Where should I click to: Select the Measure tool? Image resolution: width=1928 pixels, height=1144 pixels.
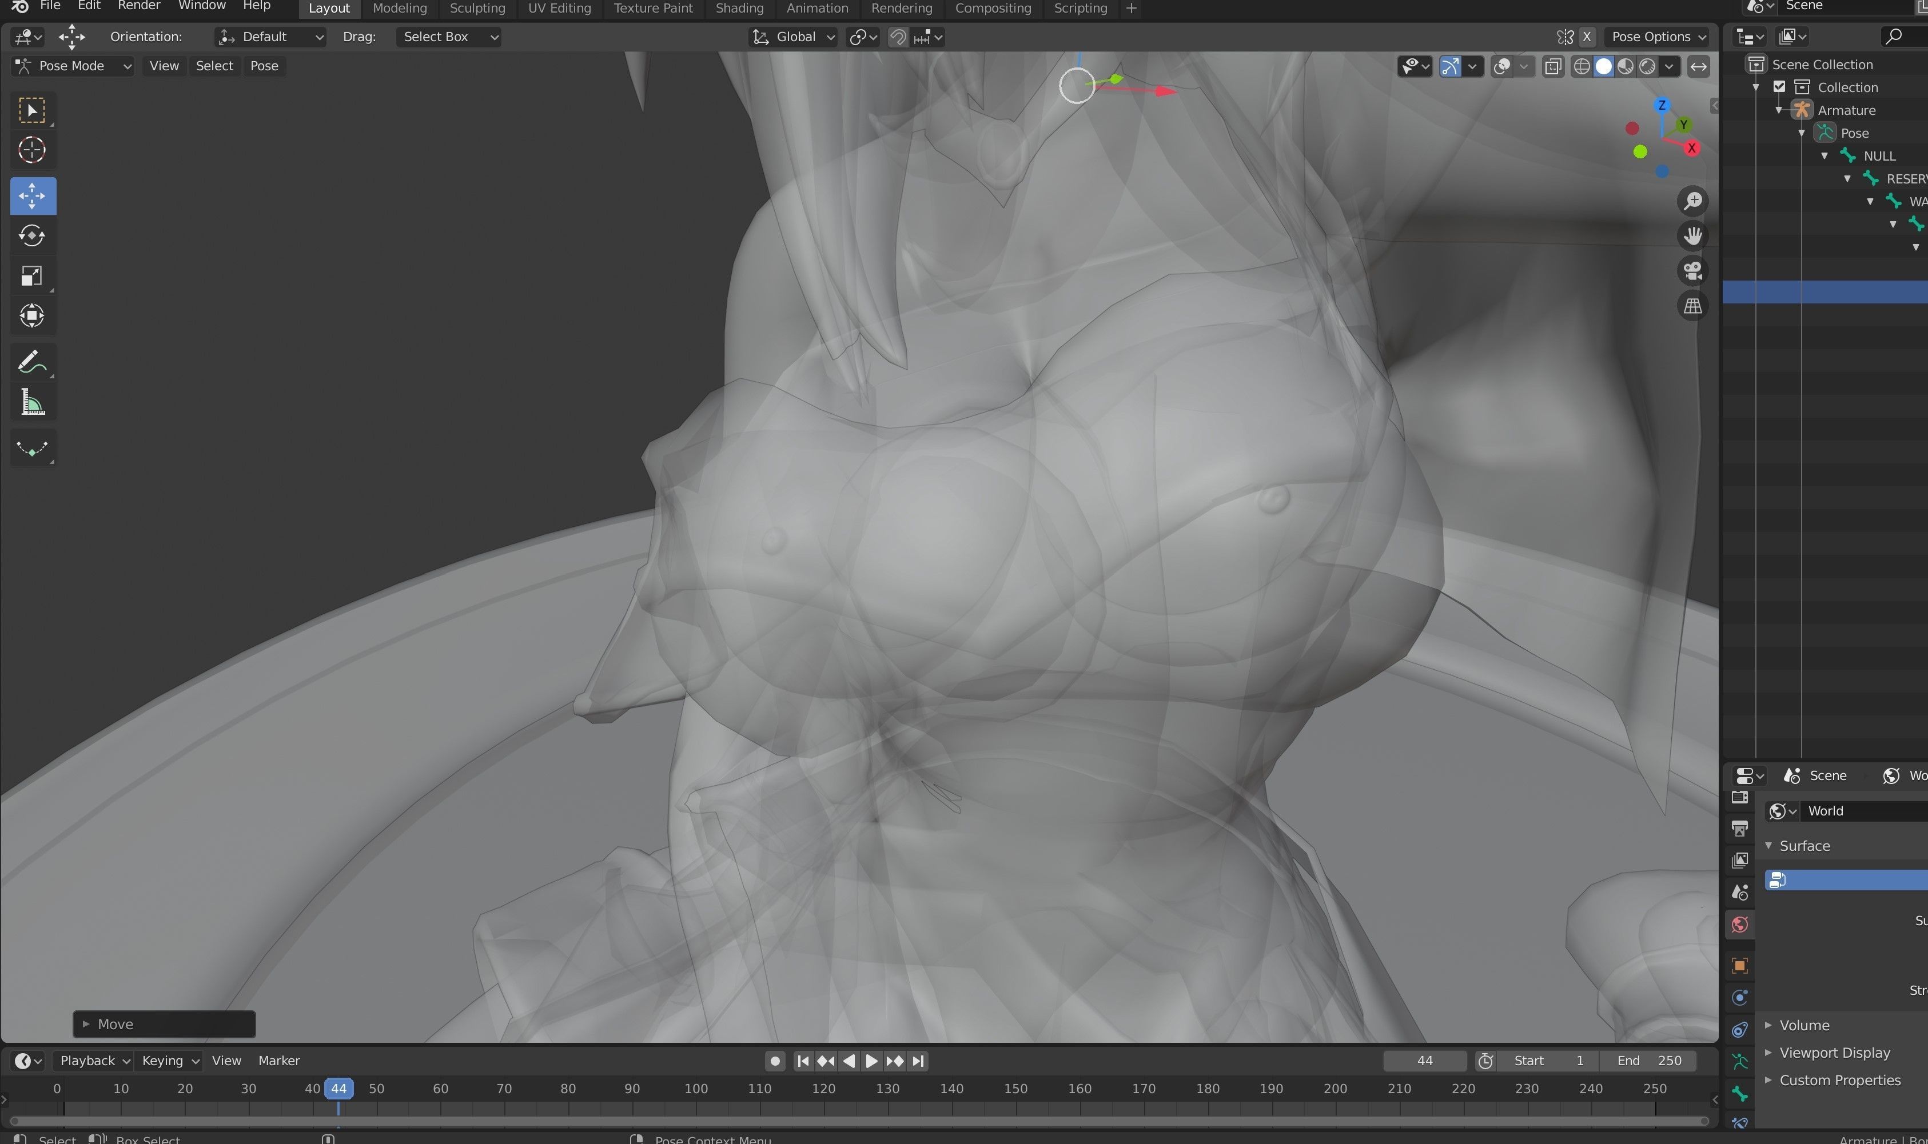31,403
